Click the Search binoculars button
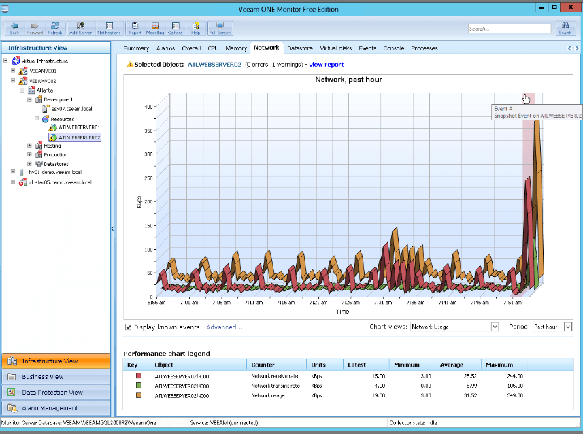The width and height of the screenshot is (583, 434). [565, 29]
